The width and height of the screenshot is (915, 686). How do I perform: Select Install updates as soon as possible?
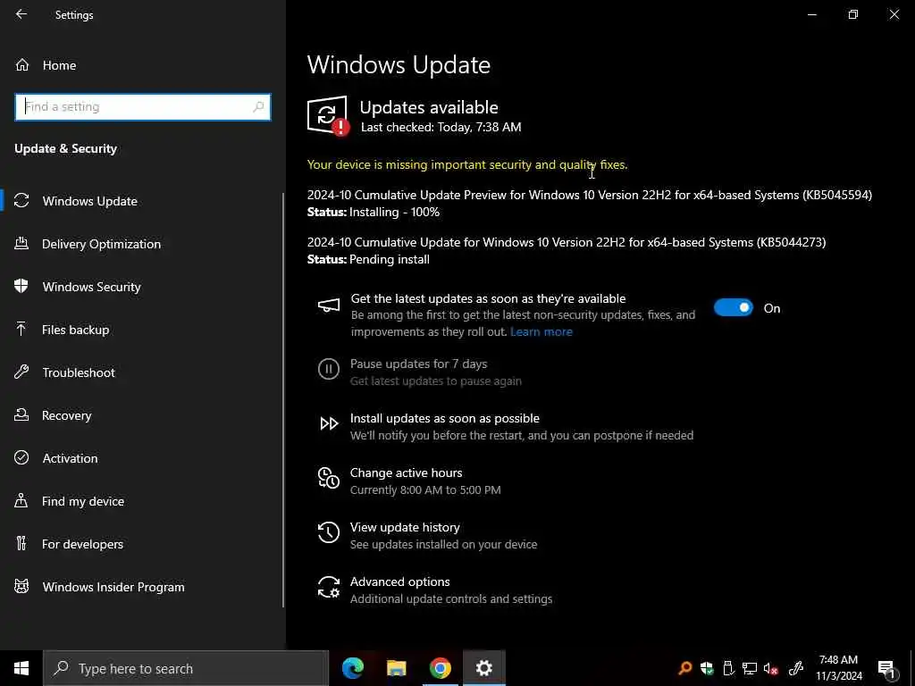[x=445, y=418]
